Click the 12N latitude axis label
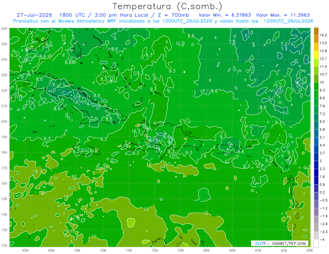Viewport: 329px width, 254px height. 4,245
